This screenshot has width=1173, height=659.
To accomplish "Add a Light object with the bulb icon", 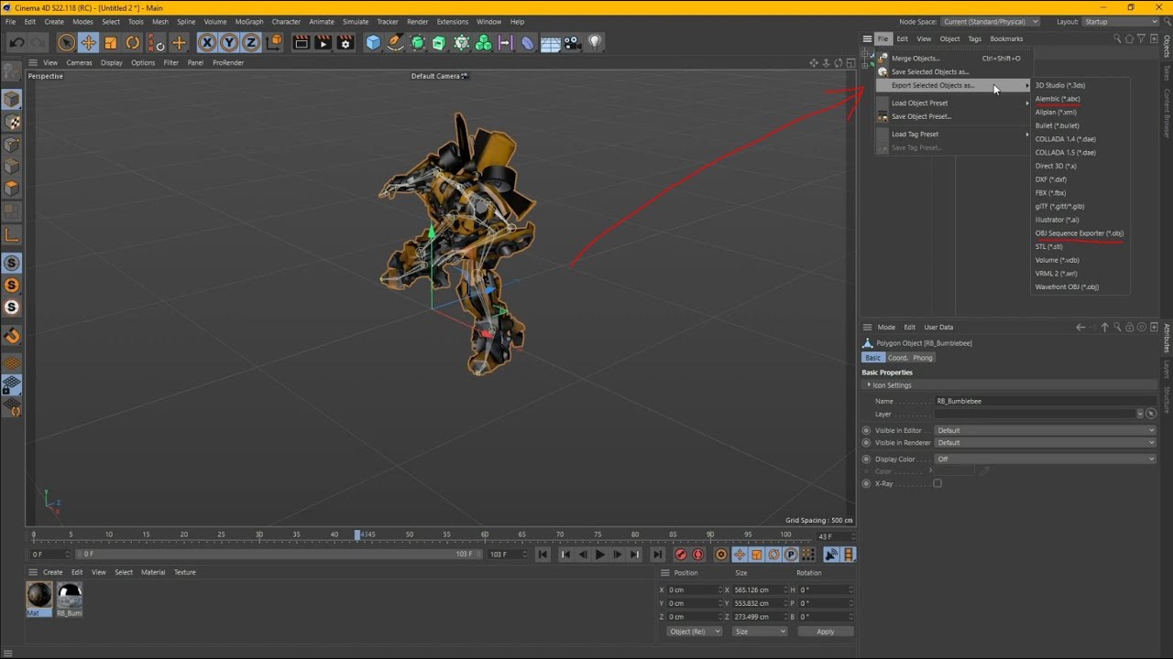I will tap(595, 42).
